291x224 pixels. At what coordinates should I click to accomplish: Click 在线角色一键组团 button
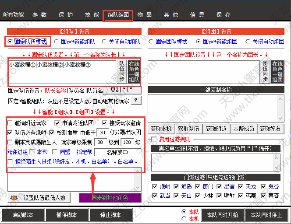[277, 72]
